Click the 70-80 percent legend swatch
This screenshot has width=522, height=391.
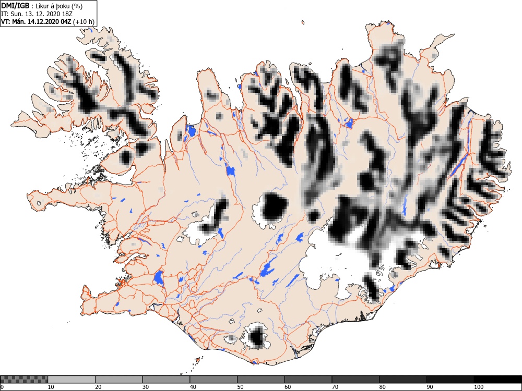(355, 380)
